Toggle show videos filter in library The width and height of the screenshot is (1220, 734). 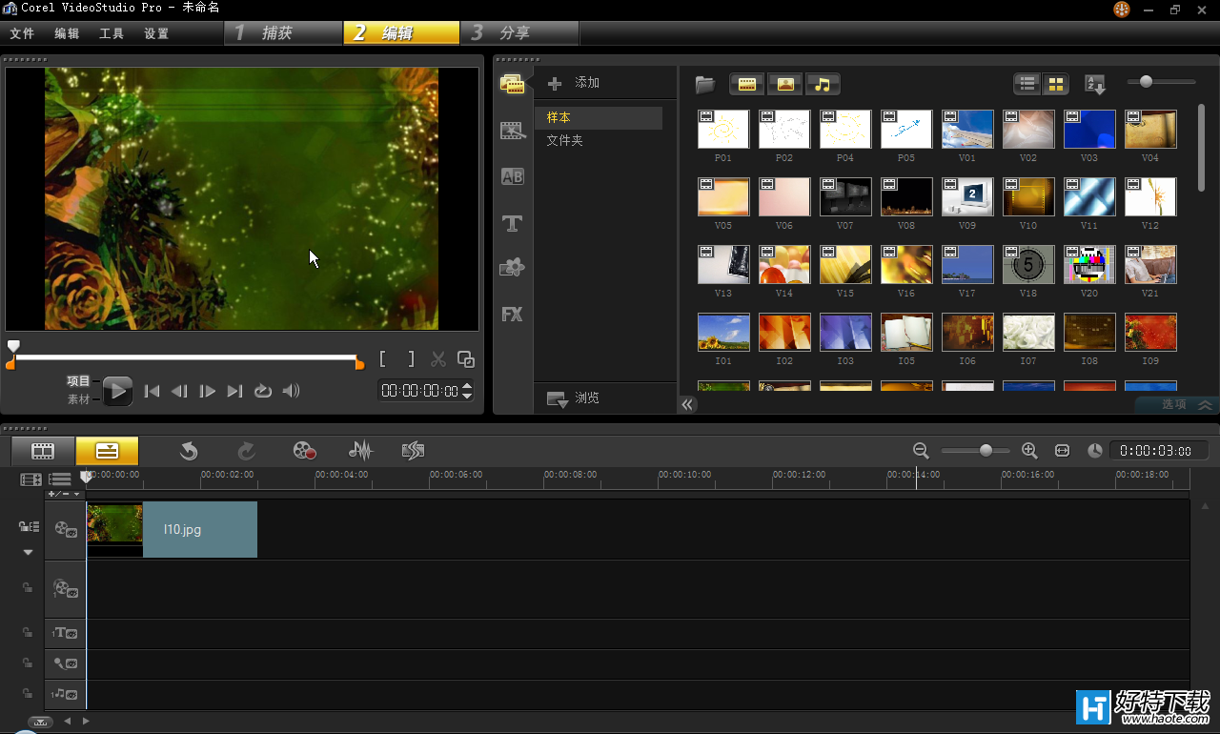[746, 85]
